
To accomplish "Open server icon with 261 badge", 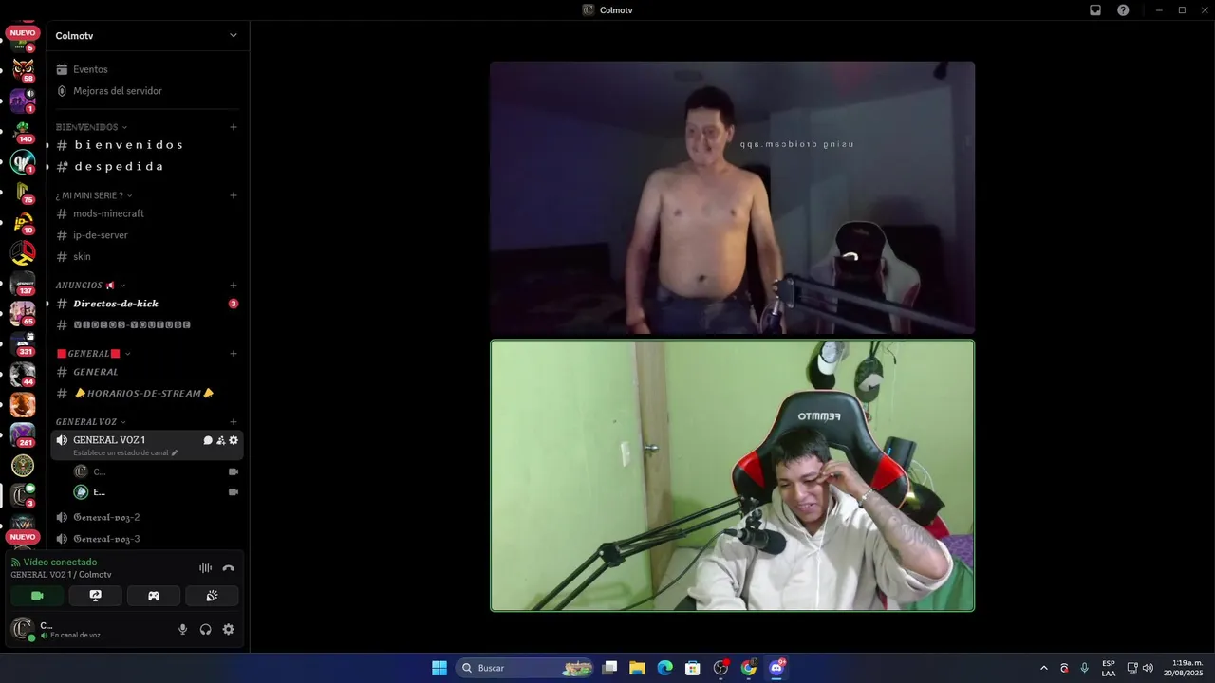I will pyautogui.click(x=23, y=434).
